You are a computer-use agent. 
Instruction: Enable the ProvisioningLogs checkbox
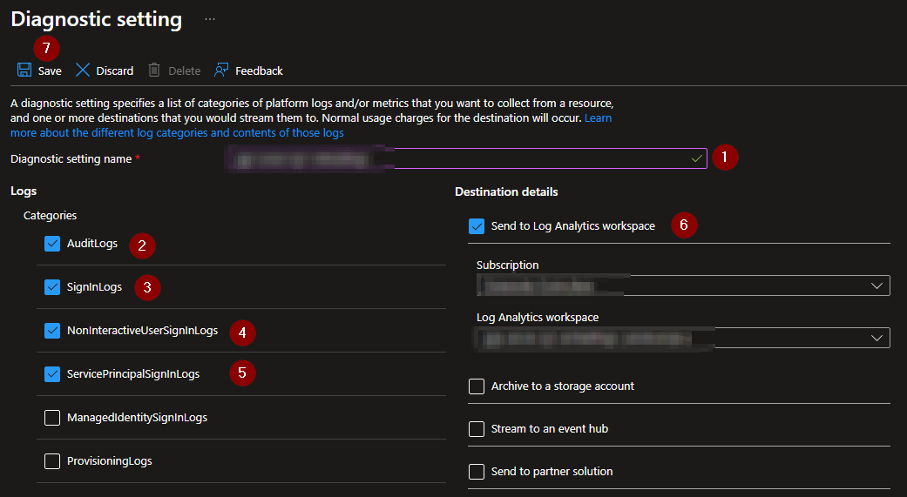[x=52, y=461]
